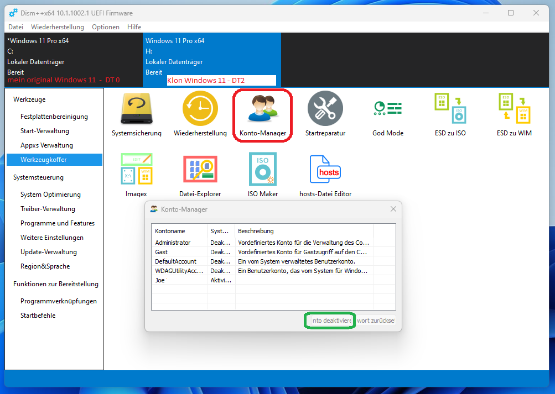Screen dimensions: 555x394
Task: Click the Werkzeuge section header
Action: pos(29,99)
